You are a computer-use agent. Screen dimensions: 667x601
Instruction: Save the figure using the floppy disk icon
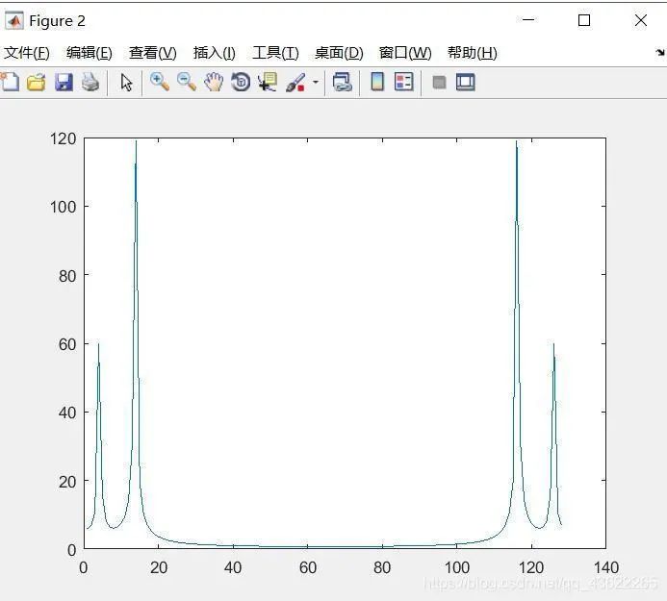[x=64, y=83]
